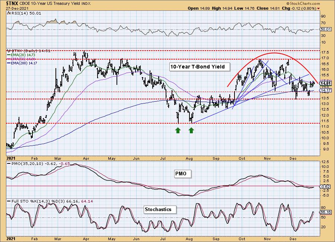Click the EMA(200) 14.17 legend entry

(24, 63)
